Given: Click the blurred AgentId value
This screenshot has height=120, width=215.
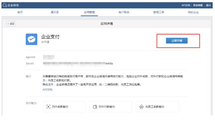Looking at the screenshot, I should 49,57.
